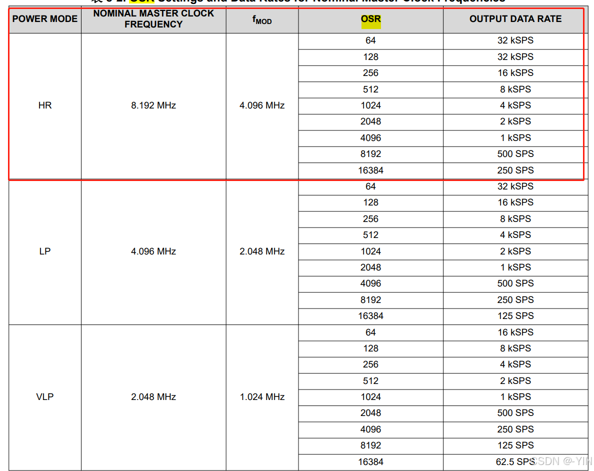Select the 500 SPS rate in HR section

(x=515, y=154)
